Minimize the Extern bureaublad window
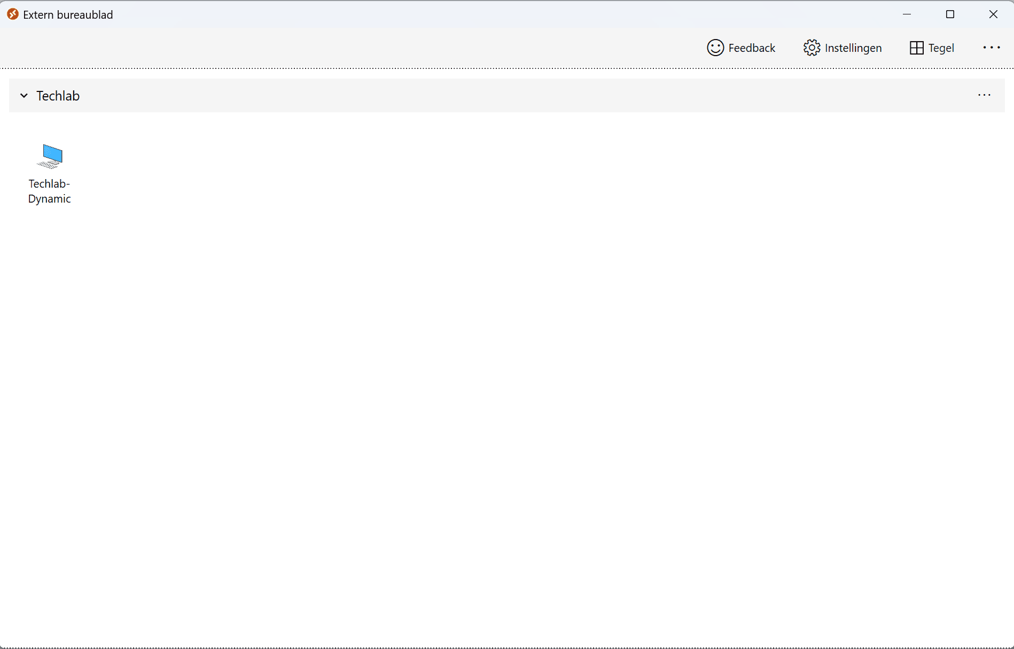 907,14
